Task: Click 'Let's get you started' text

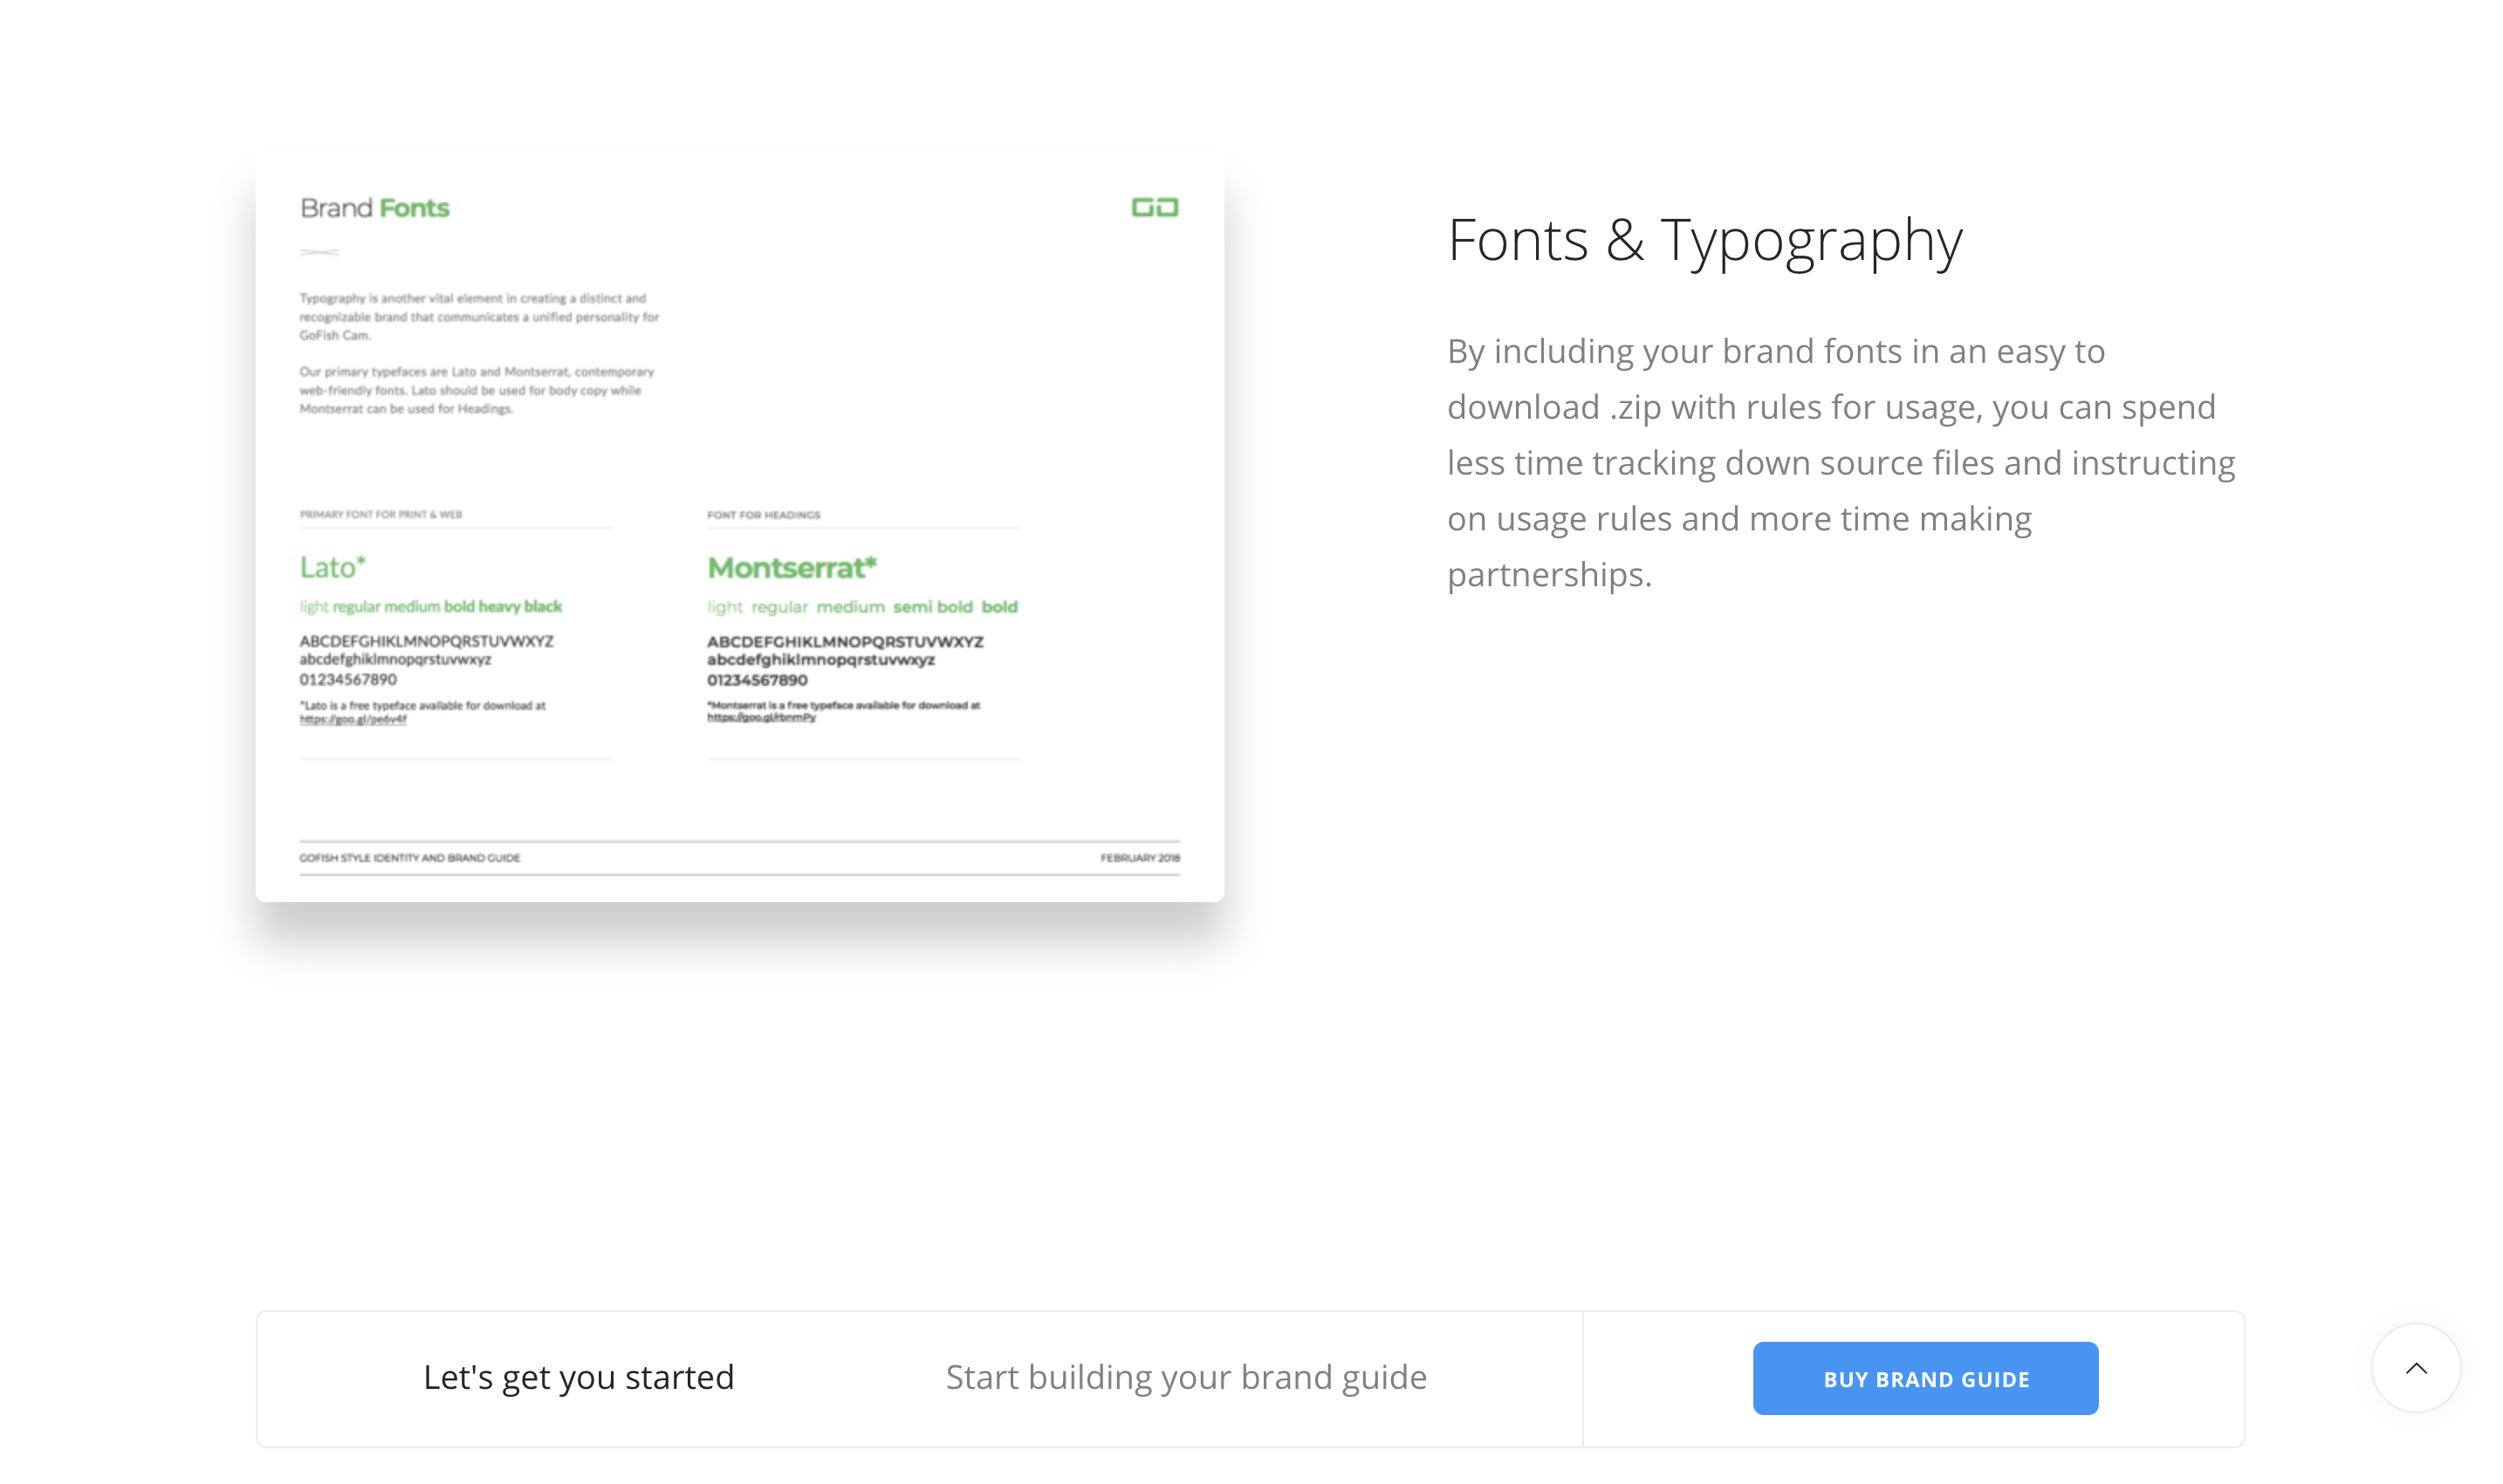Action: [579, 1377]
